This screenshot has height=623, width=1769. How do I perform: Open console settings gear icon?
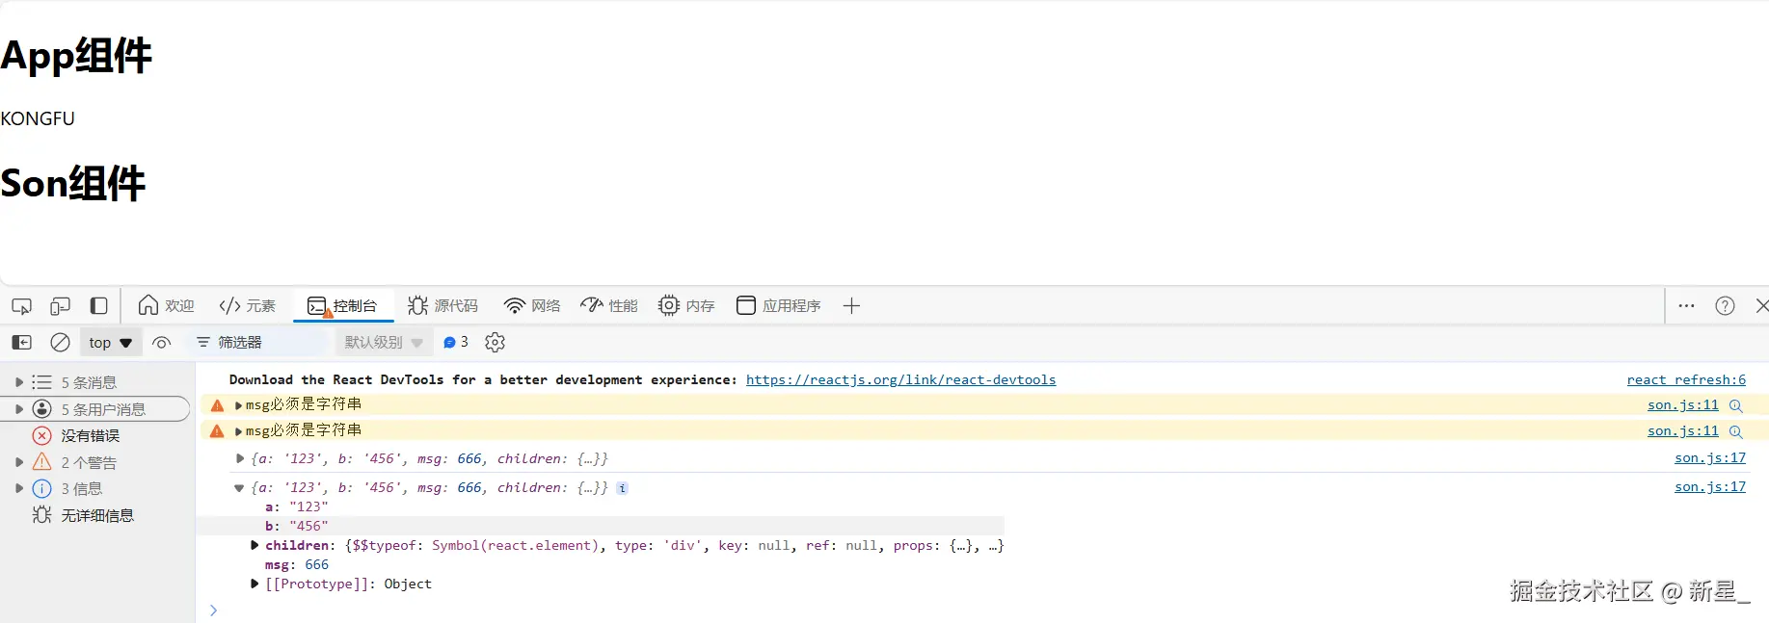pos(496,343)
